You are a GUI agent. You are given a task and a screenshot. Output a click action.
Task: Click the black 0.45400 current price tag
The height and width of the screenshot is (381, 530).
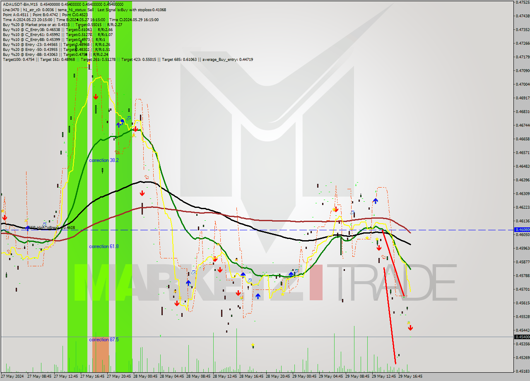521,337
